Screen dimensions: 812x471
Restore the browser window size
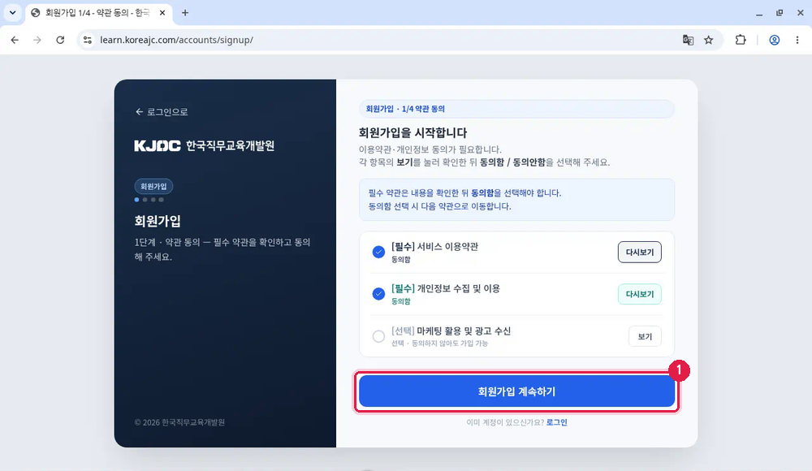coord(780,13)
